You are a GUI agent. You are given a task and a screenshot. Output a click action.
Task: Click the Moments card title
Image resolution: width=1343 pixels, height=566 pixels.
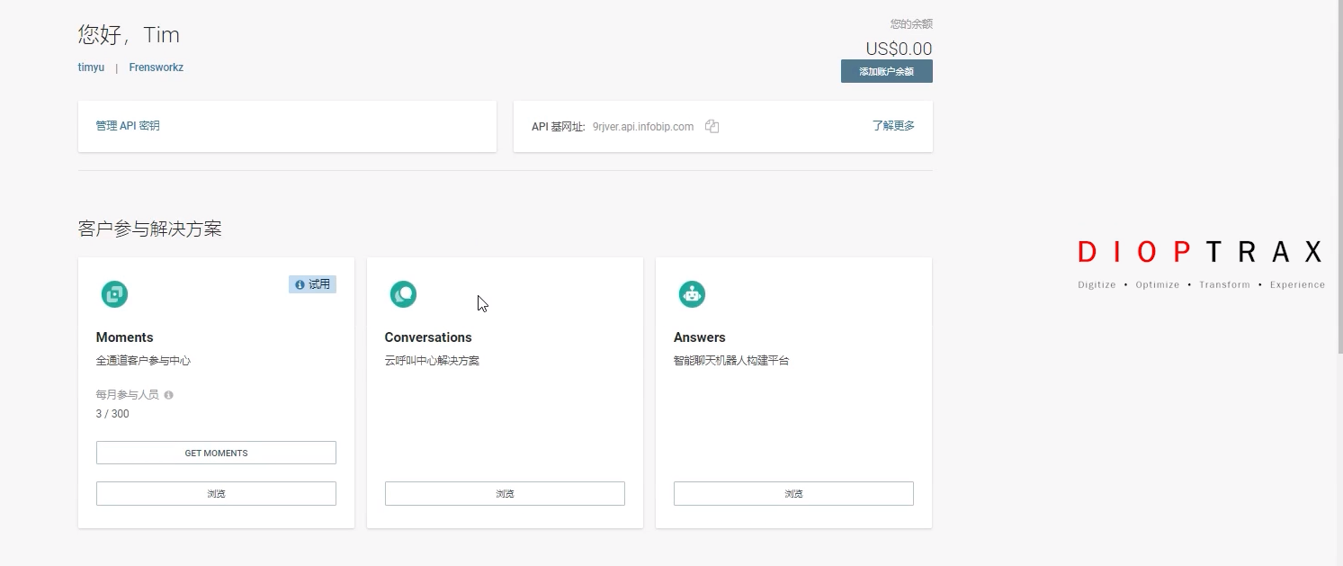[x=125, y=337]
